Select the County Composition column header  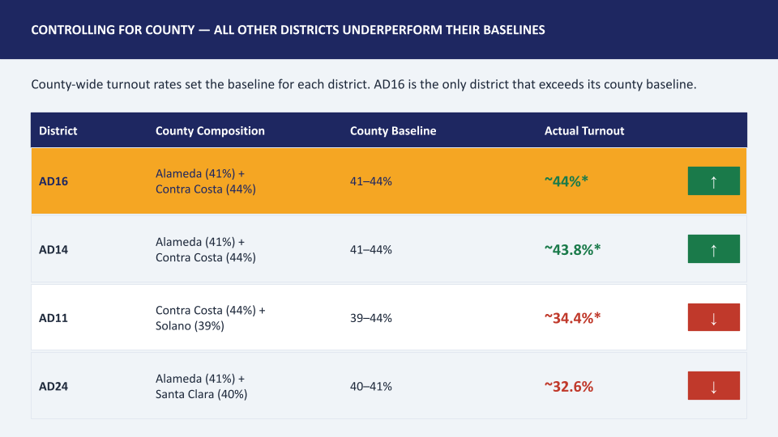[210, 131]
